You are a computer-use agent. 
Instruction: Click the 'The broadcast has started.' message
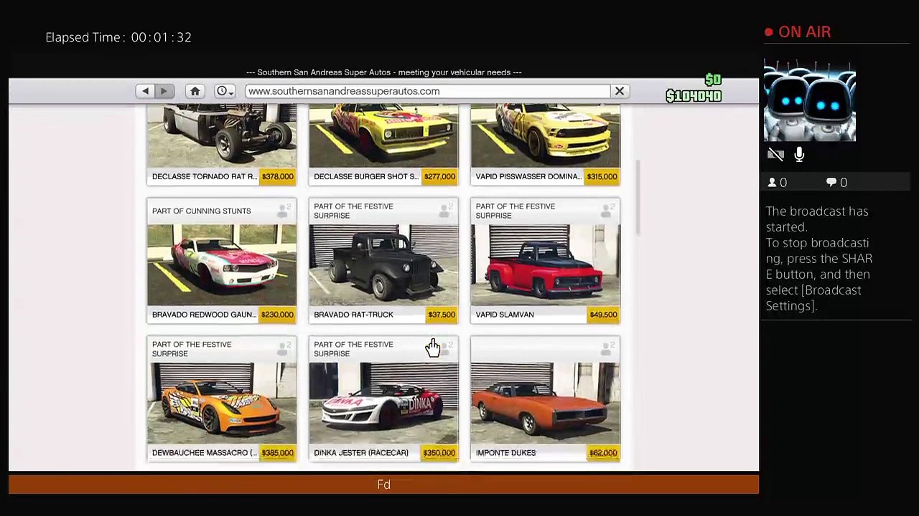pyautogui.click(x=817, y=219)
